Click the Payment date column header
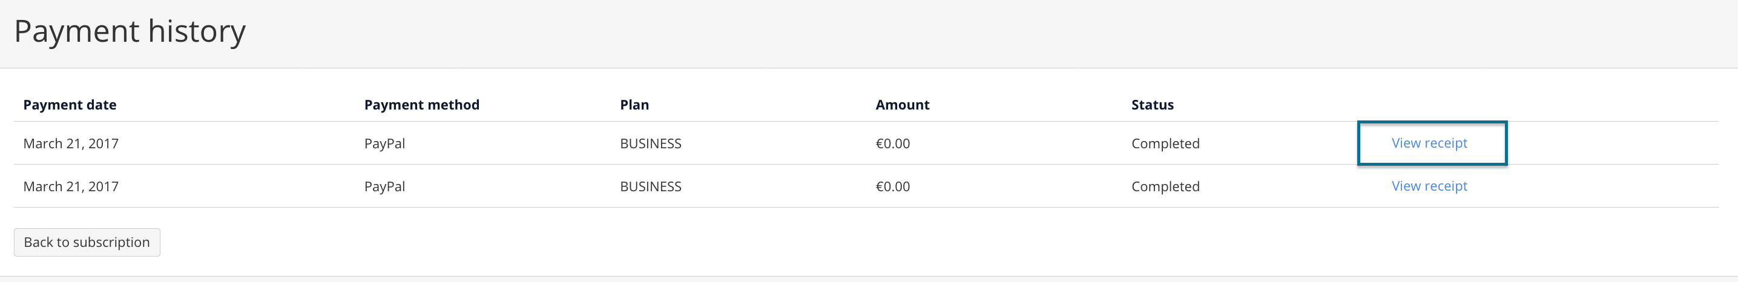 70,105
